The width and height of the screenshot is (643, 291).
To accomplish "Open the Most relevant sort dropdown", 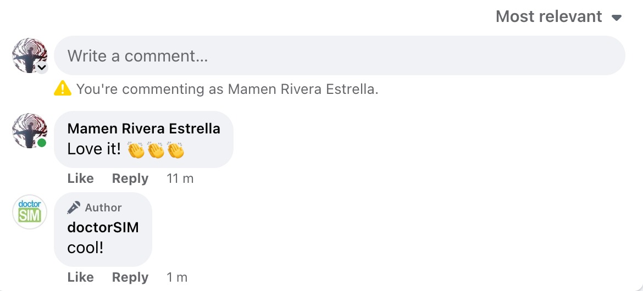I will point(550,16).
